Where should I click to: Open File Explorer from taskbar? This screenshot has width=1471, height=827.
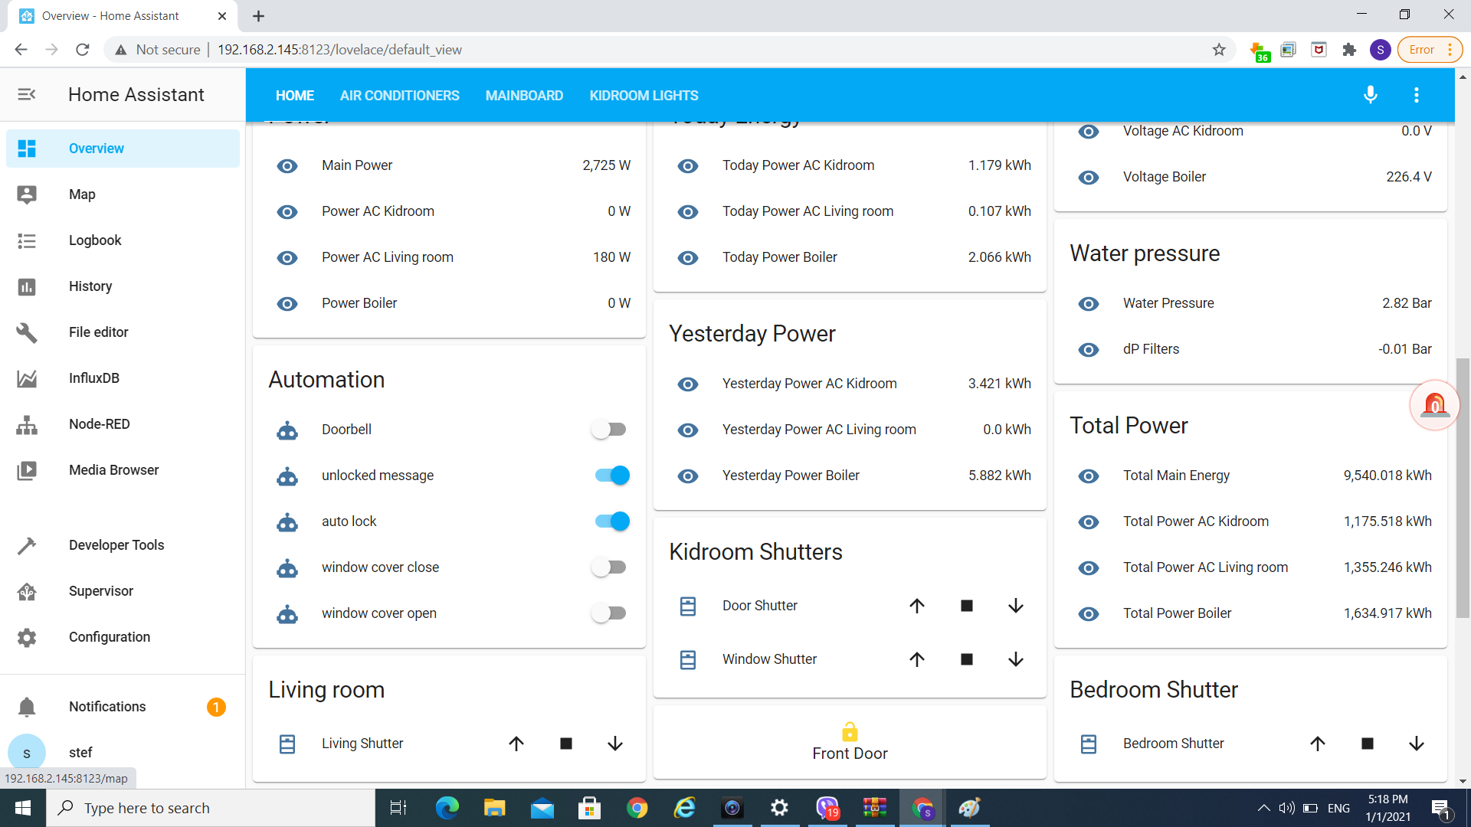tap(495, 808)
